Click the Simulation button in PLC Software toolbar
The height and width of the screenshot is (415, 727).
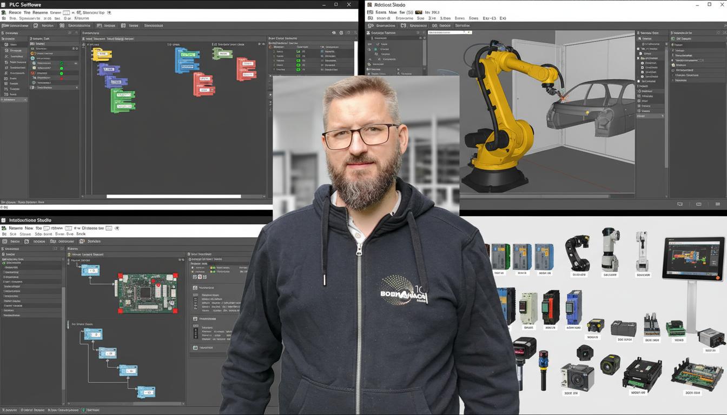[x=151, y=25]
